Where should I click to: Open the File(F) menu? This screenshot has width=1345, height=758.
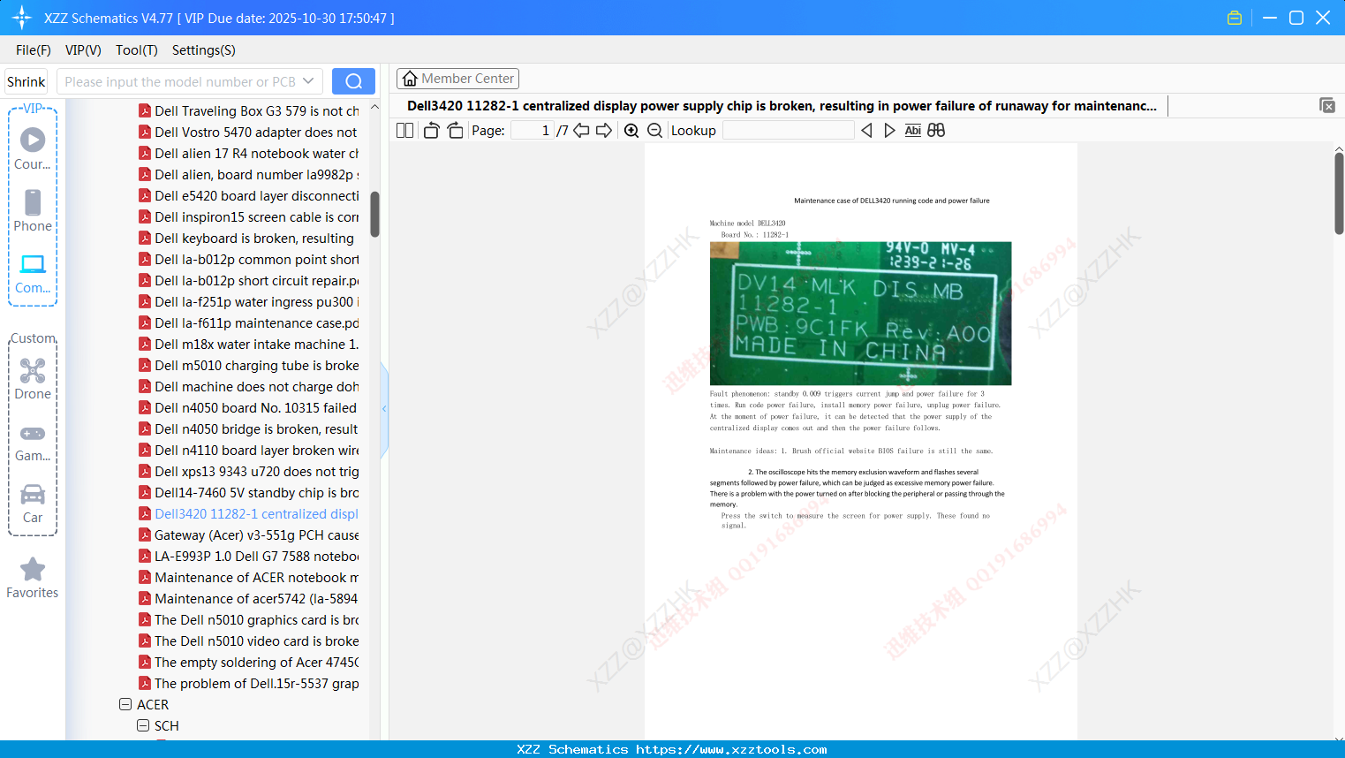(x=34, y=50)
